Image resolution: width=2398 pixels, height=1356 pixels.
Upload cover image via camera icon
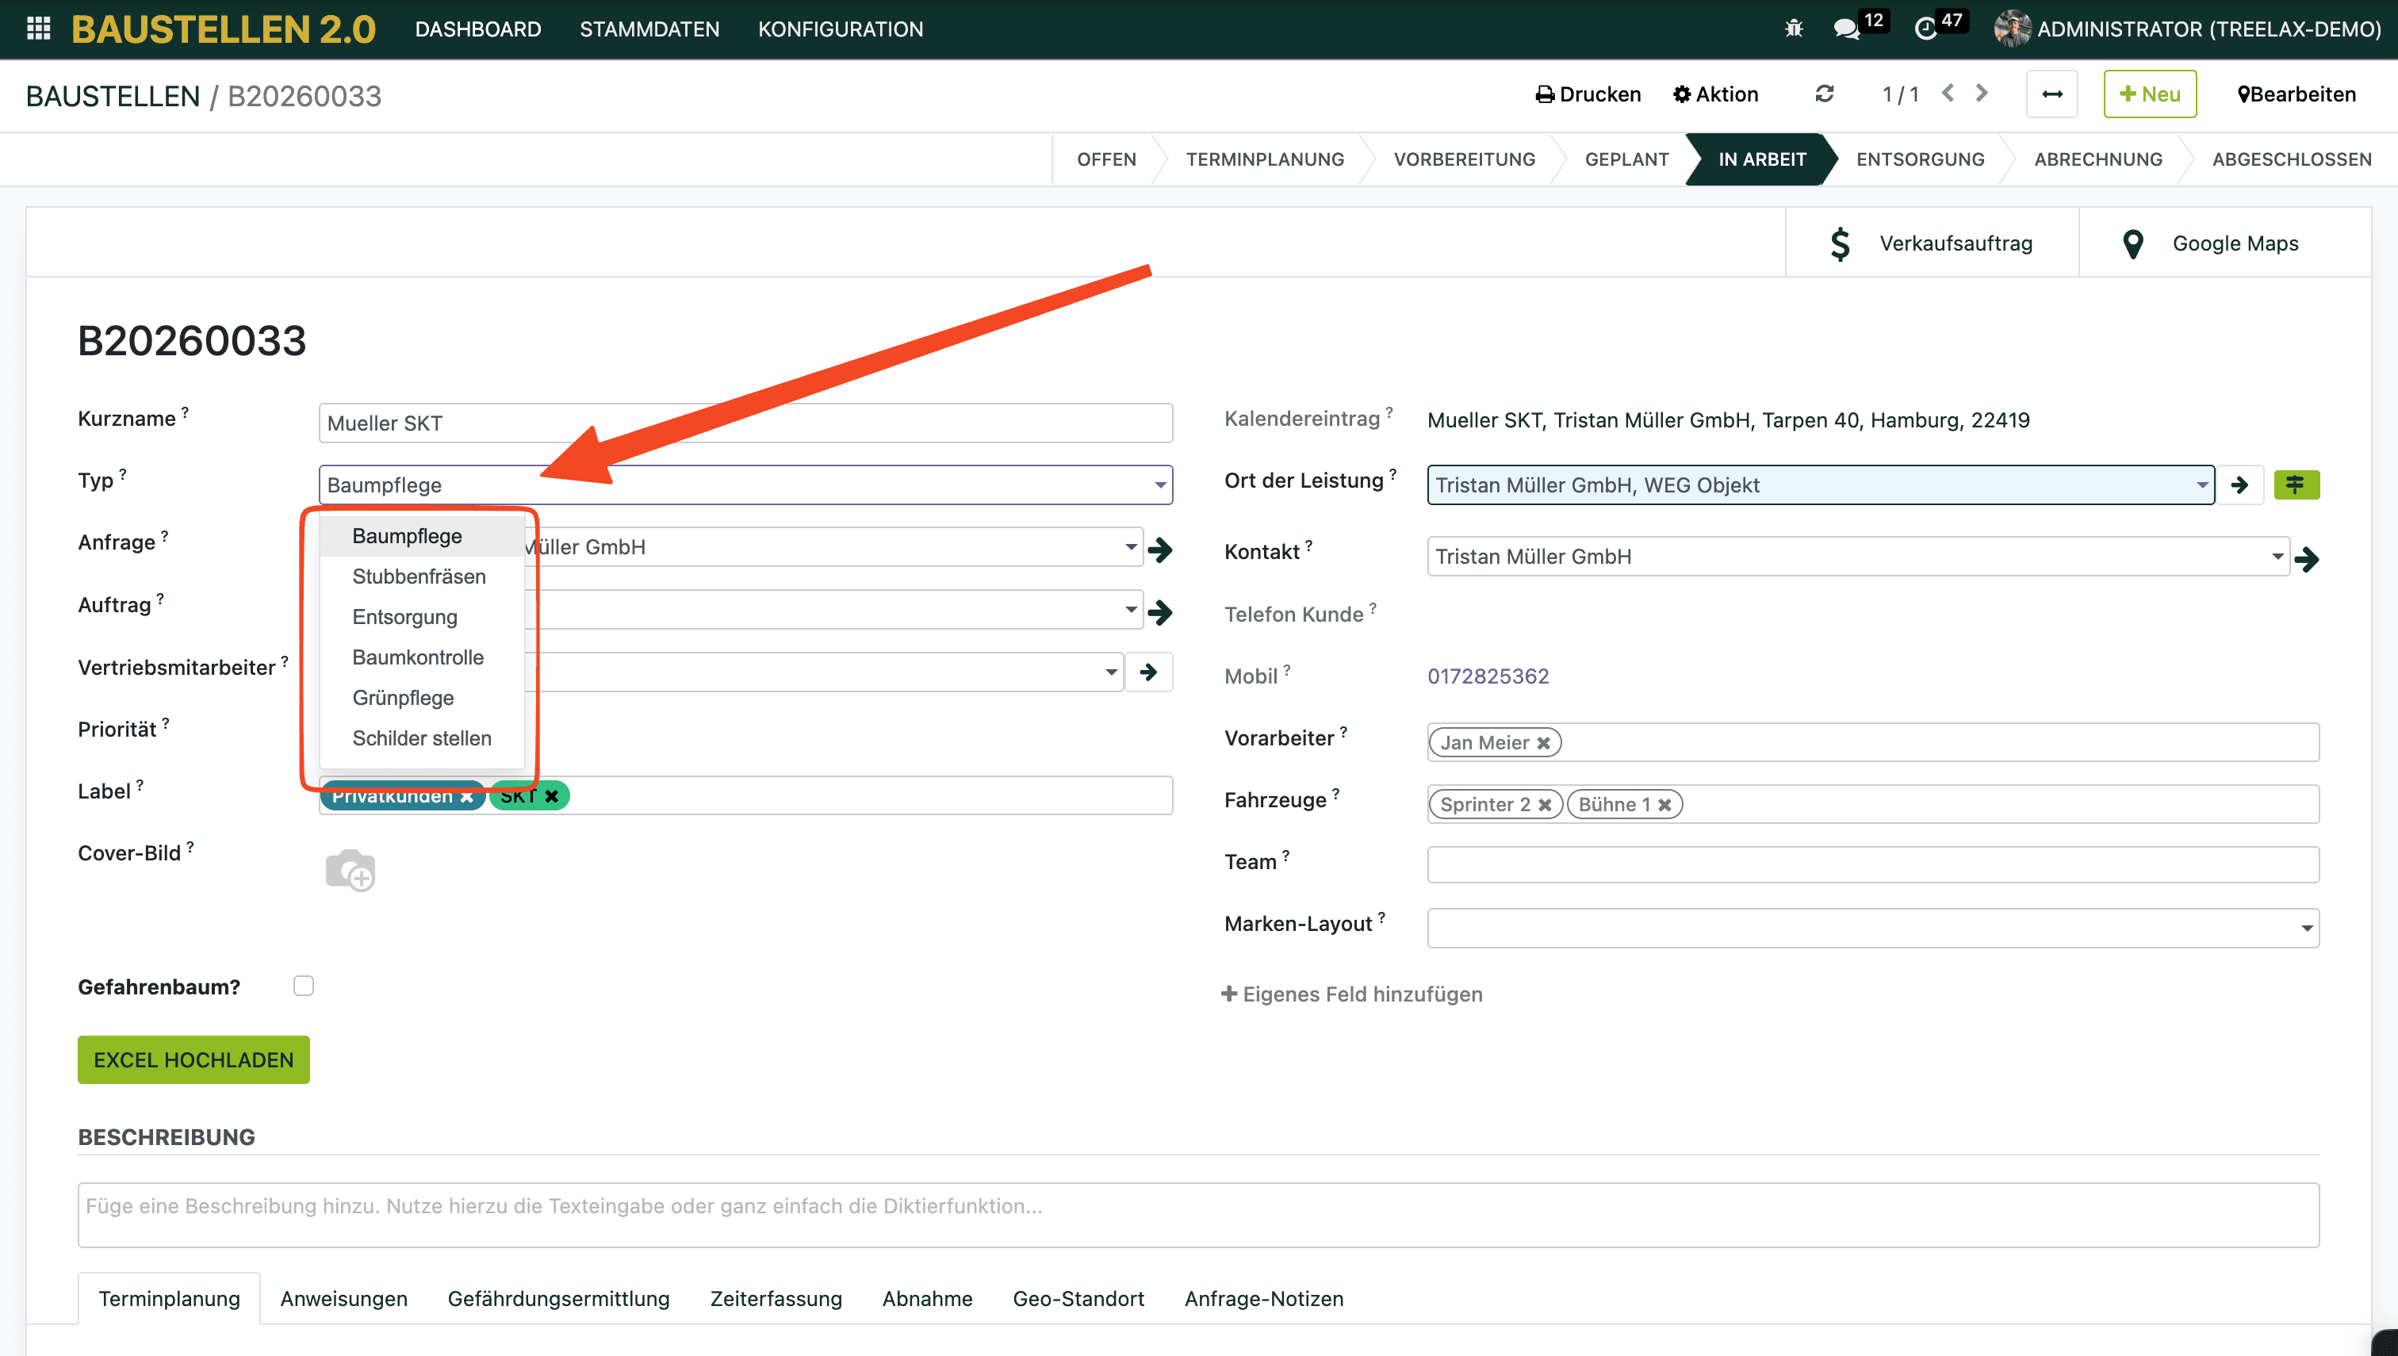(x=351, y=870)
